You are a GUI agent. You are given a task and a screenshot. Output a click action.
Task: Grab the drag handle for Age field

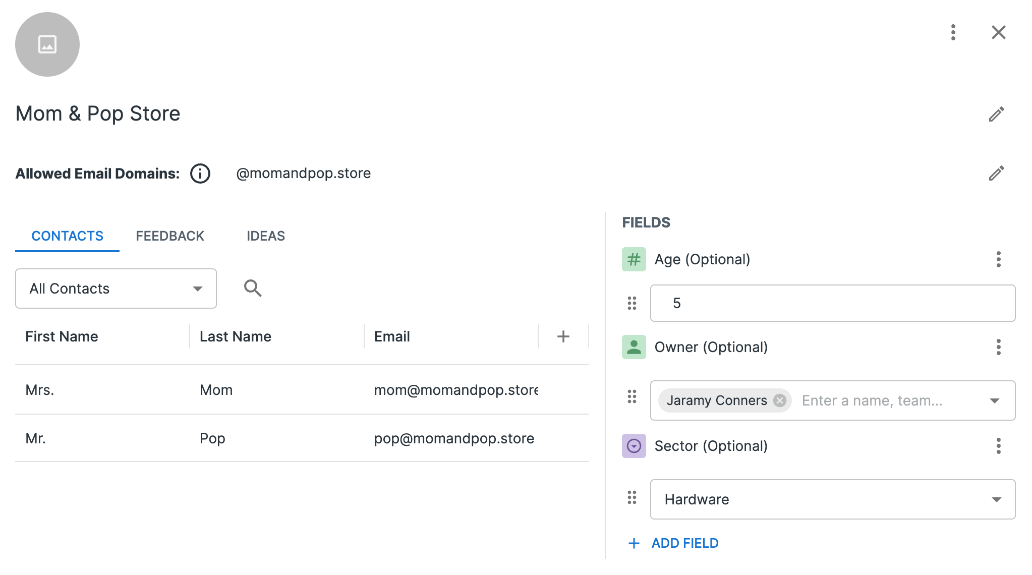pyautogui.click(x=632, y=303)
